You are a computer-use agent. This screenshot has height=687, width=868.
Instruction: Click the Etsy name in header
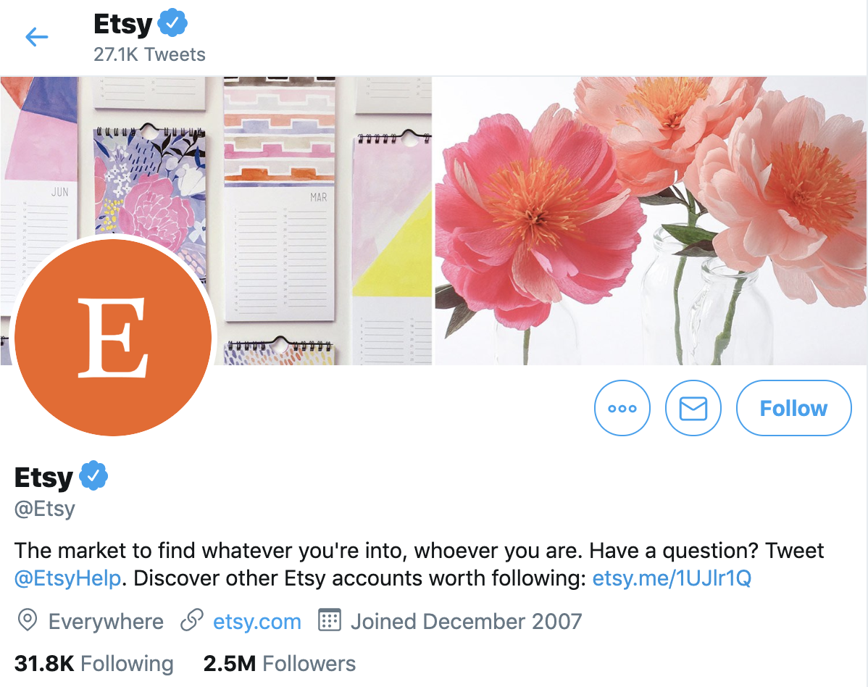pos(122,24)
